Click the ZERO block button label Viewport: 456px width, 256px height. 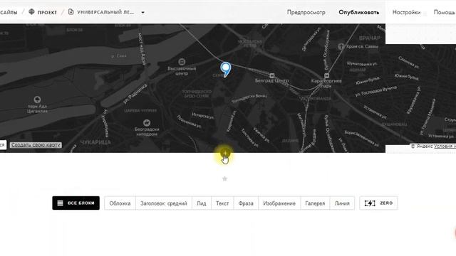[x=386, y=203]
